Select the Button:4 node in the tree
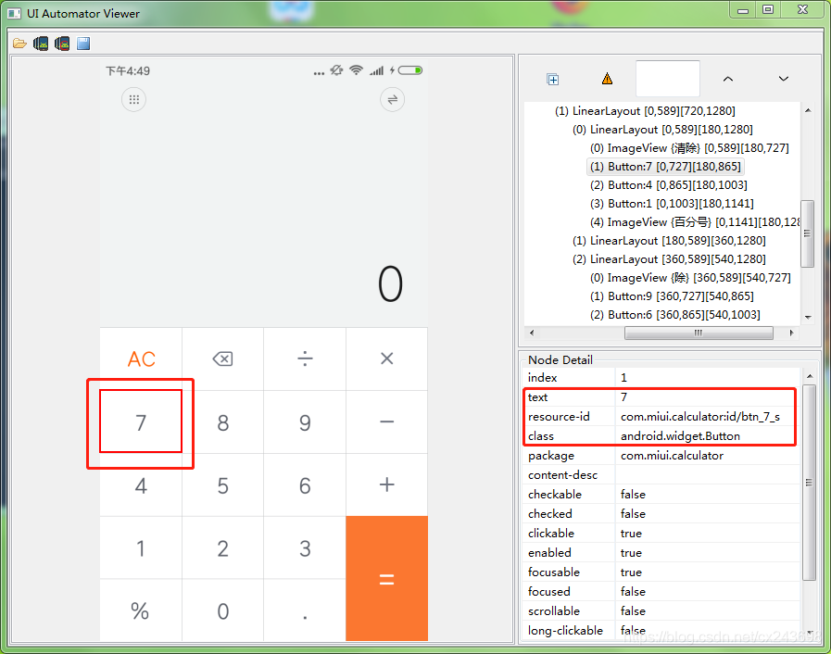This screenshot has width=831, height=654. [x=677, y=185]
